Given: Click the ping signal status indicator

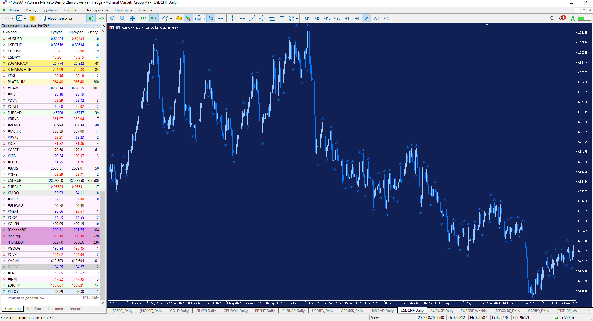Looking at the screenshot, I should click(x=565, y=318).
